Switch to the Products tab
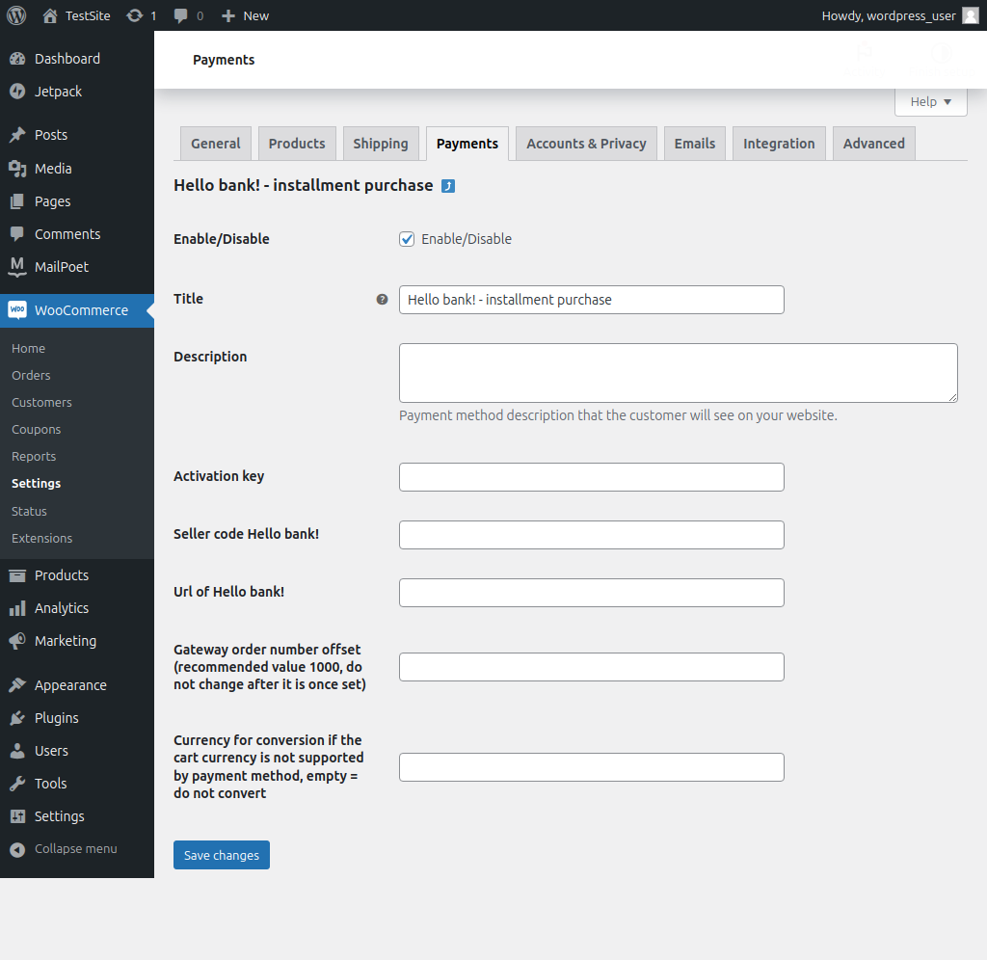 (x=297, y=144)
